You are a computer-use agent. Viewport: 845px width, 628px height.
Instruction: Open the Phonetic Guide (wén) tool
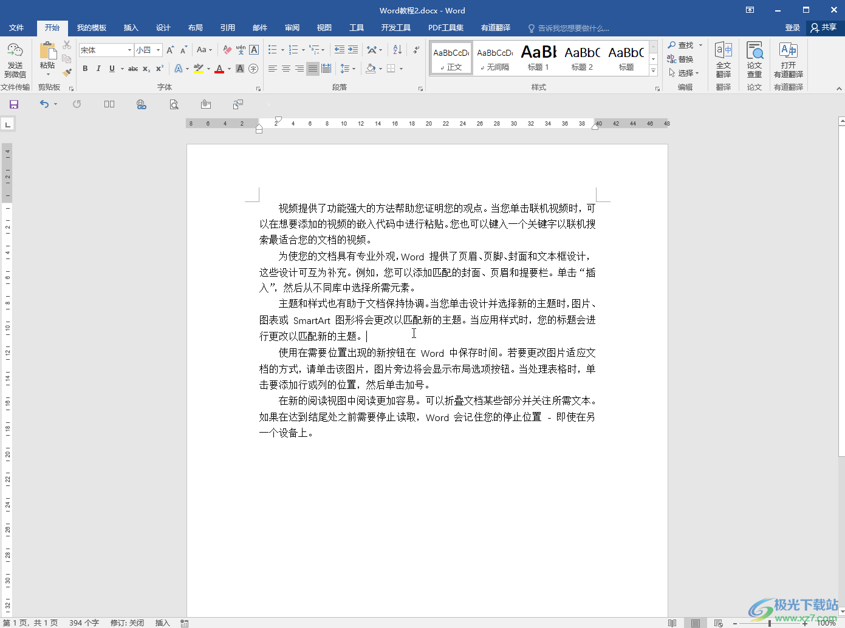point(241,50)
